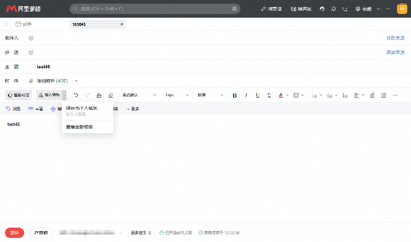411x242 pixels.
Task: Toggle the enabled mail encryption status
Action: pyautogui.click(x=175, y=233)
